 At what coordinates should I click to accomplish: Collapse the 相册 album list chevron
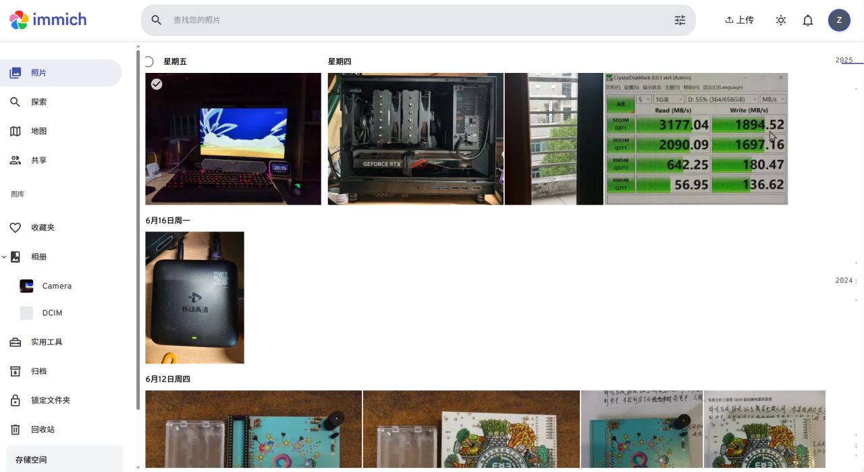pyautogui.click(x=4, y=257)
